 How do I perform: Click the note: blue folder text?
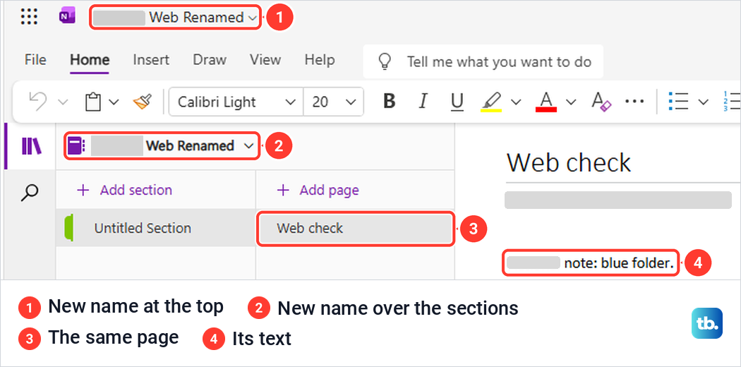tap(619, 263)
